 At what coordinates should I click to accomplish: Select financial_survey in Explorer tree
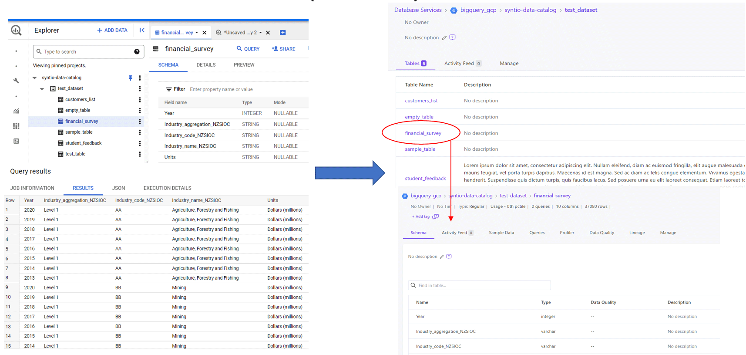point(81,122)
